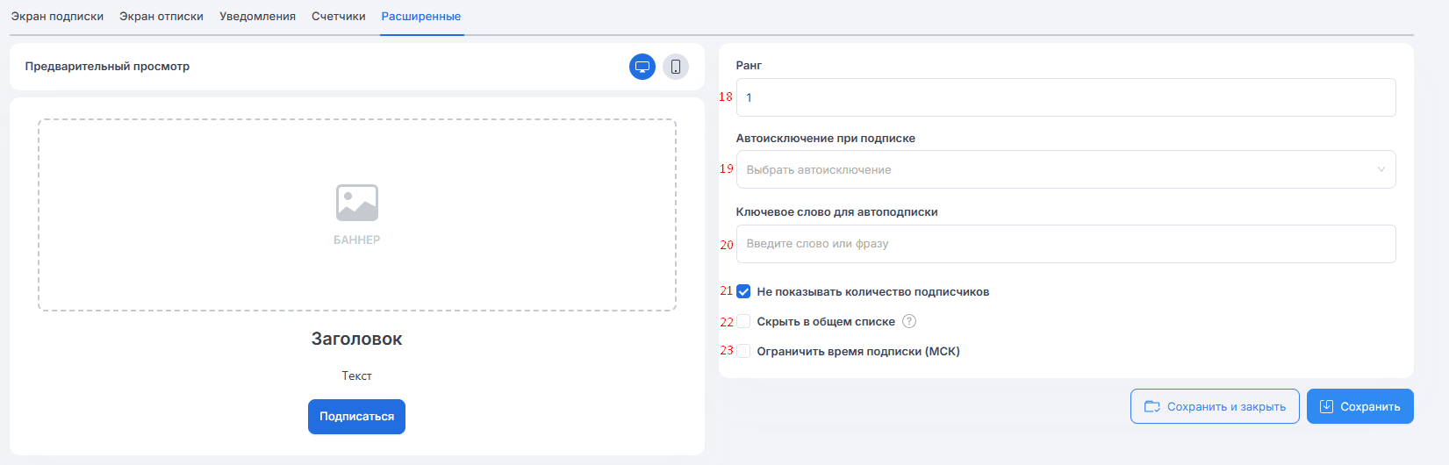Click the solid blue Сохранить button
The height and width of the screenshot is (465, 1449).
click(x=1360, y=406)
